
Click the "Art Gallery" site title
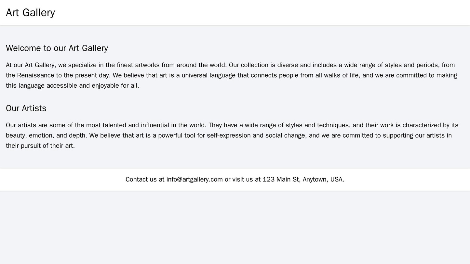[30, 13]
